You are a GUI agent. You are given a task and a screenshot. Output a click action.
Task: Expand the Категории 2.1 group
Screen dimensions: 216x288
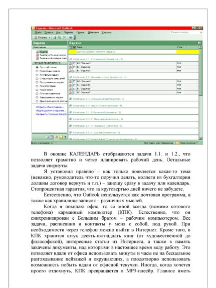point(70,112)
